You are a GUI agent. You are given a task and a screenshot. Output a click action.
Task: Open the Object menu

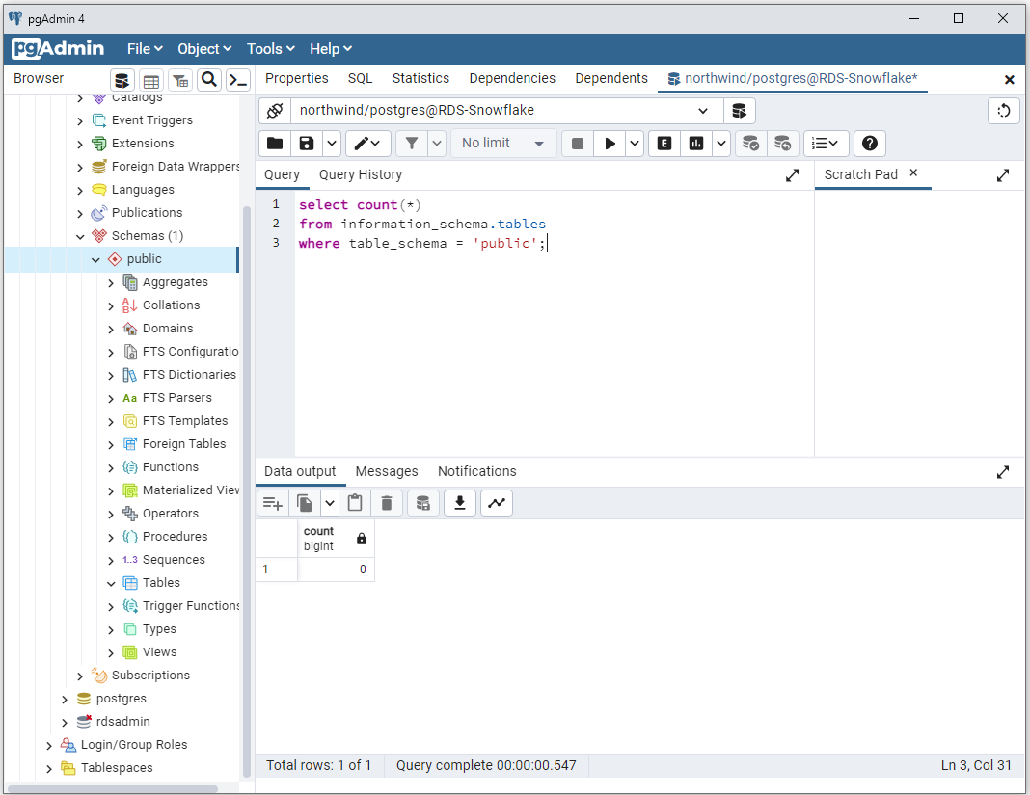[x=204, y=48]
